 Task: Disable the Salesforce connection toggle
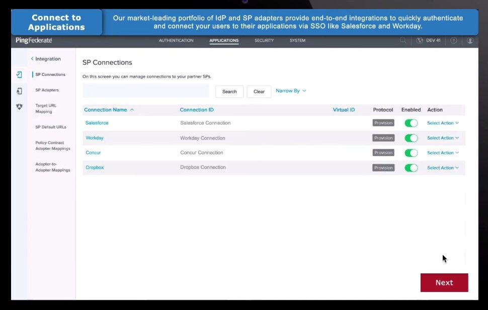(411, 123)
